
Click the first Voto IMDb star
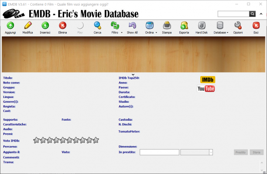36,140
